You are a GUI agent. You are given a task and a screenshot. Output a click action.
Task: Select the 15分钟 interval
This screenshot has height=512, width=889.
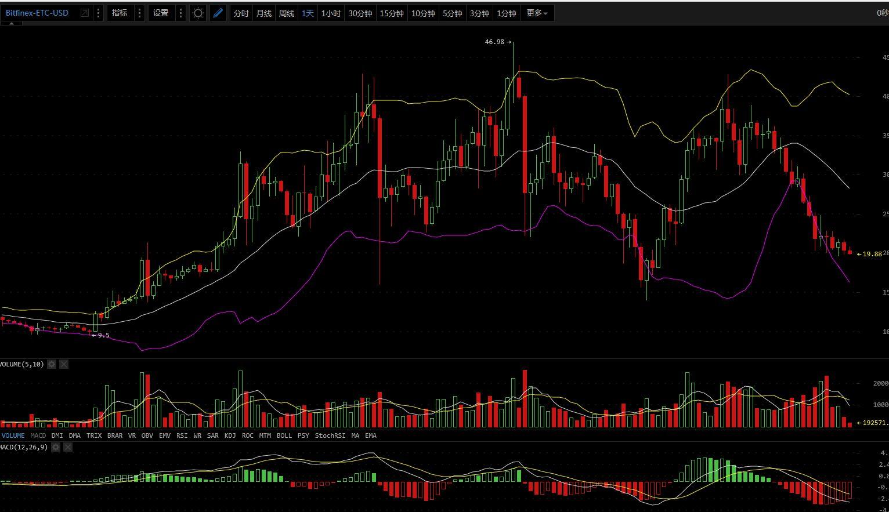391,13
